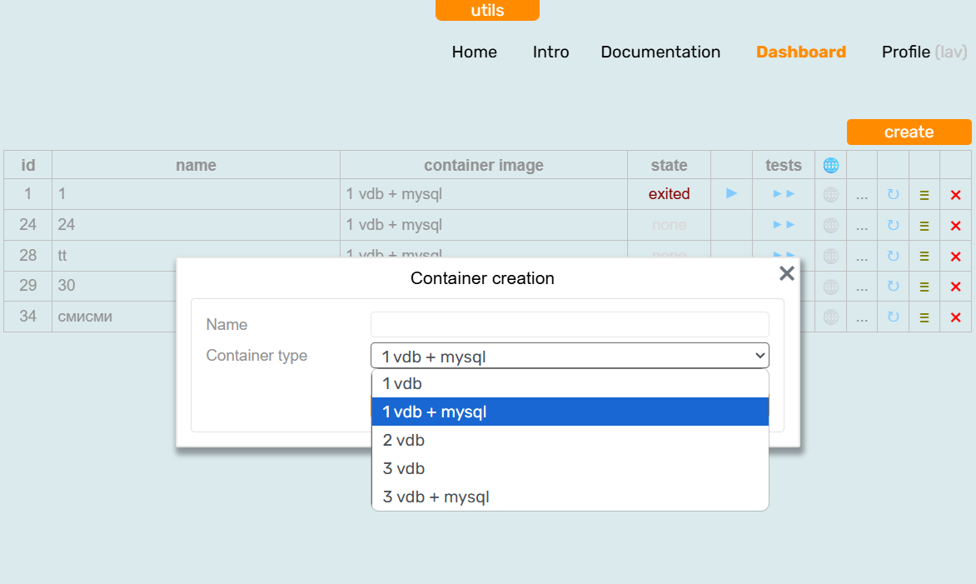Click the orange utils button
The height and width of the screenshot is (584, 976).
pos(487,10)
